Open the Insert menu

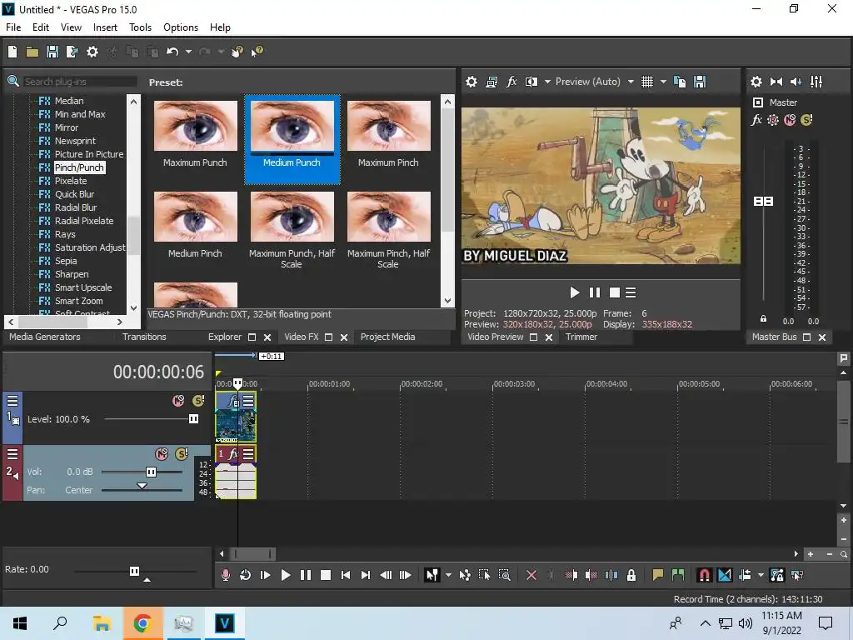tap(105, 27)
